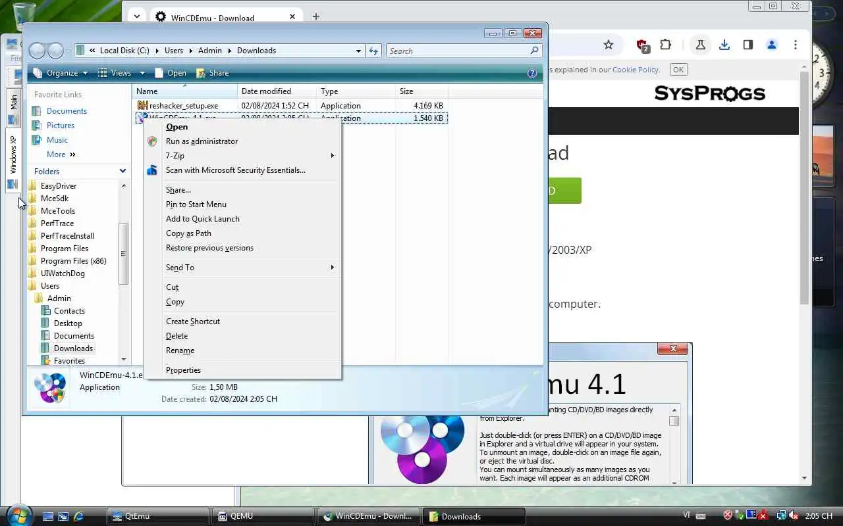Viewport: 843px width, 526px height.
Task: Open the uBlock Origin extension icon
Action: [x=643, y=45]
